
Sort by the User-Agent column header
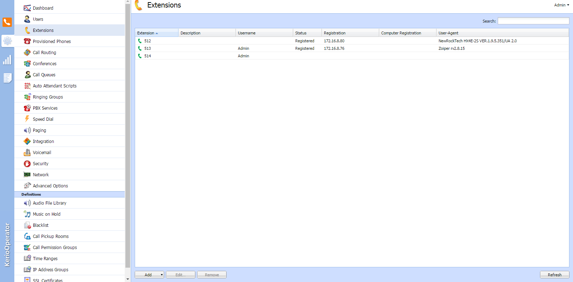pos(502,33)
